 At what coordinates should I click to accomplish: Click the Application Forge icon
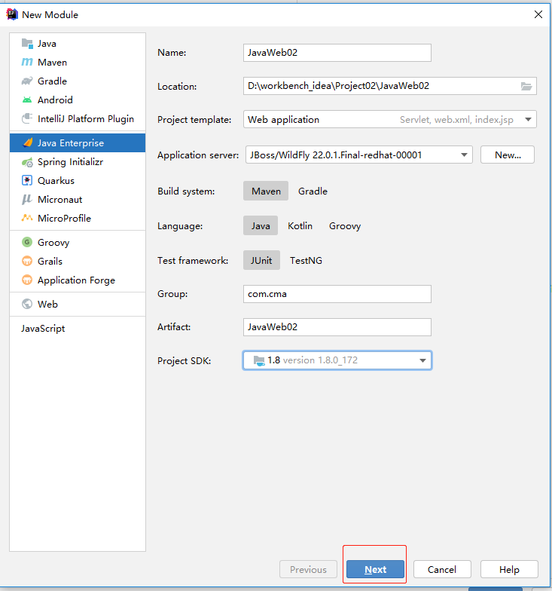[x=27, y=280]
